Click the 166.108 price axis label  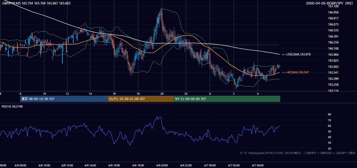(x=333, y=48)
